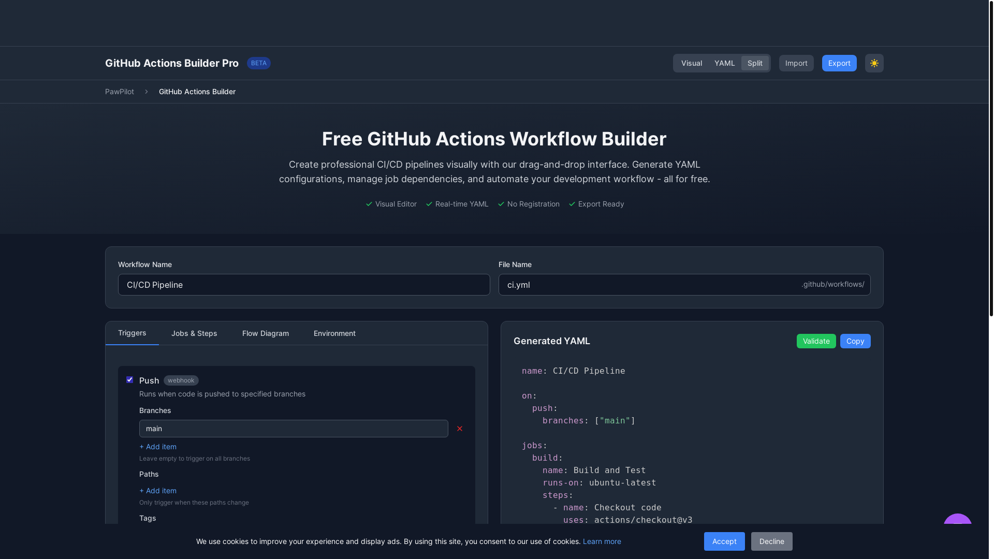Open the Triggers tab
The width and height of the screenshot is (994, 559).
click(132, 333)
